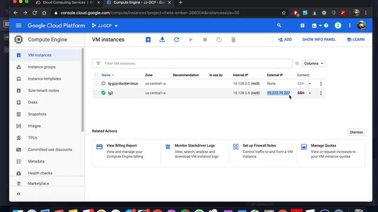
Task: Click the Metadata sidebar icon
Action: tap(18, 161)
